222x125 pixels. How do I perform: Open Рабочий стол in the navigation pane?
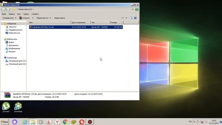point(14,33)
